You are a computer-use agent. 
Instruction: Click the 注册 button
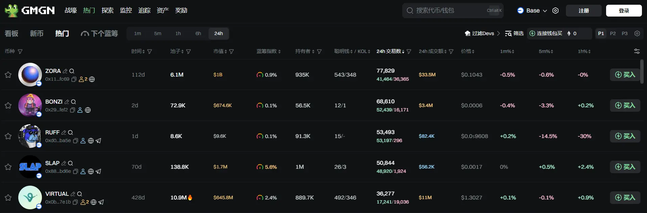click(584, 10)
